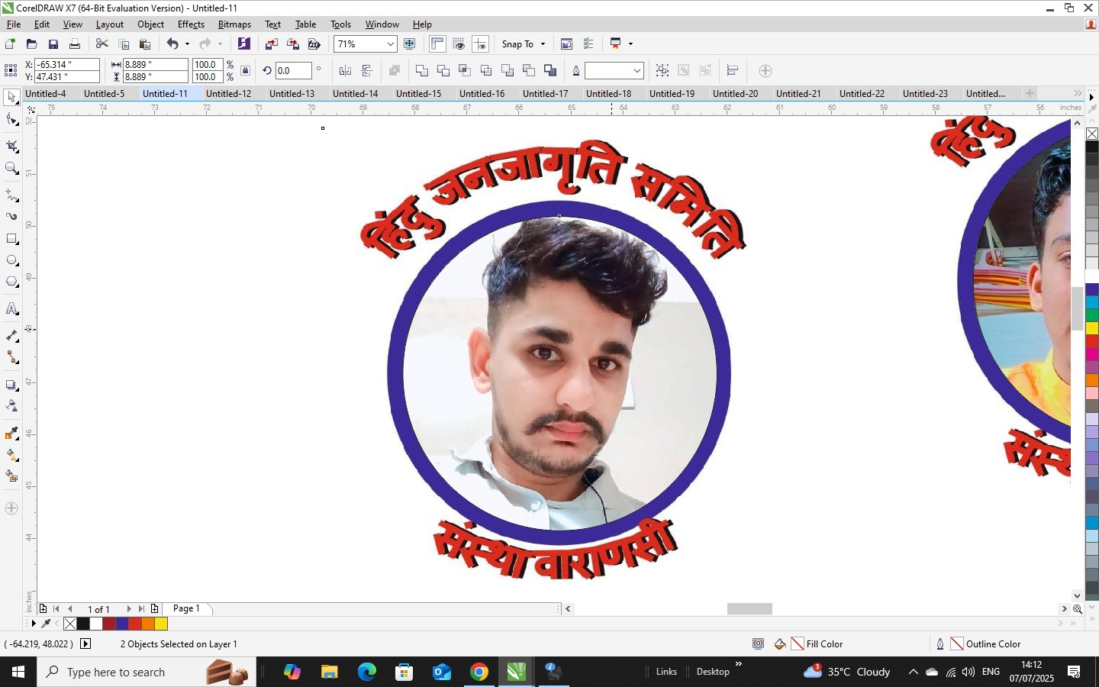Pick the yellow document palette swatch
This screenshot has width=1099, height=687.
161,624
